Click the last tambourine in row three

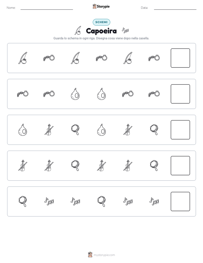tap(154, 130)
